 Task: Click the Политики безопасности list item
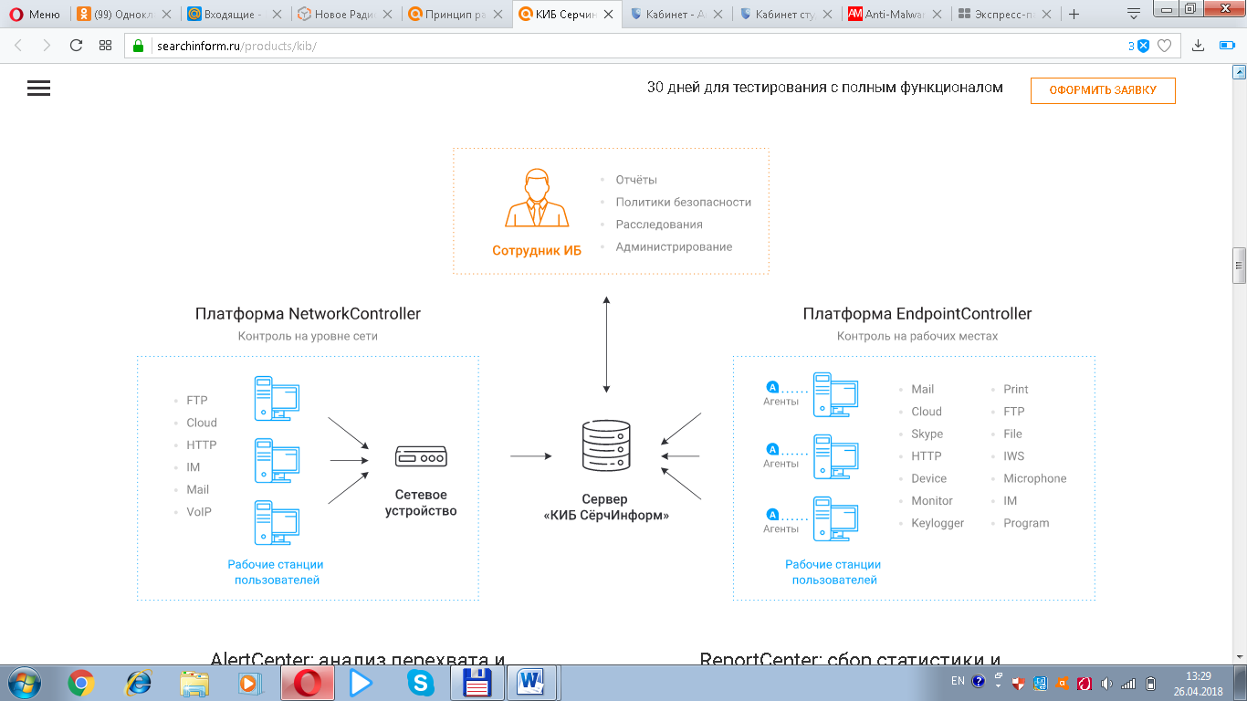[684, 202]
